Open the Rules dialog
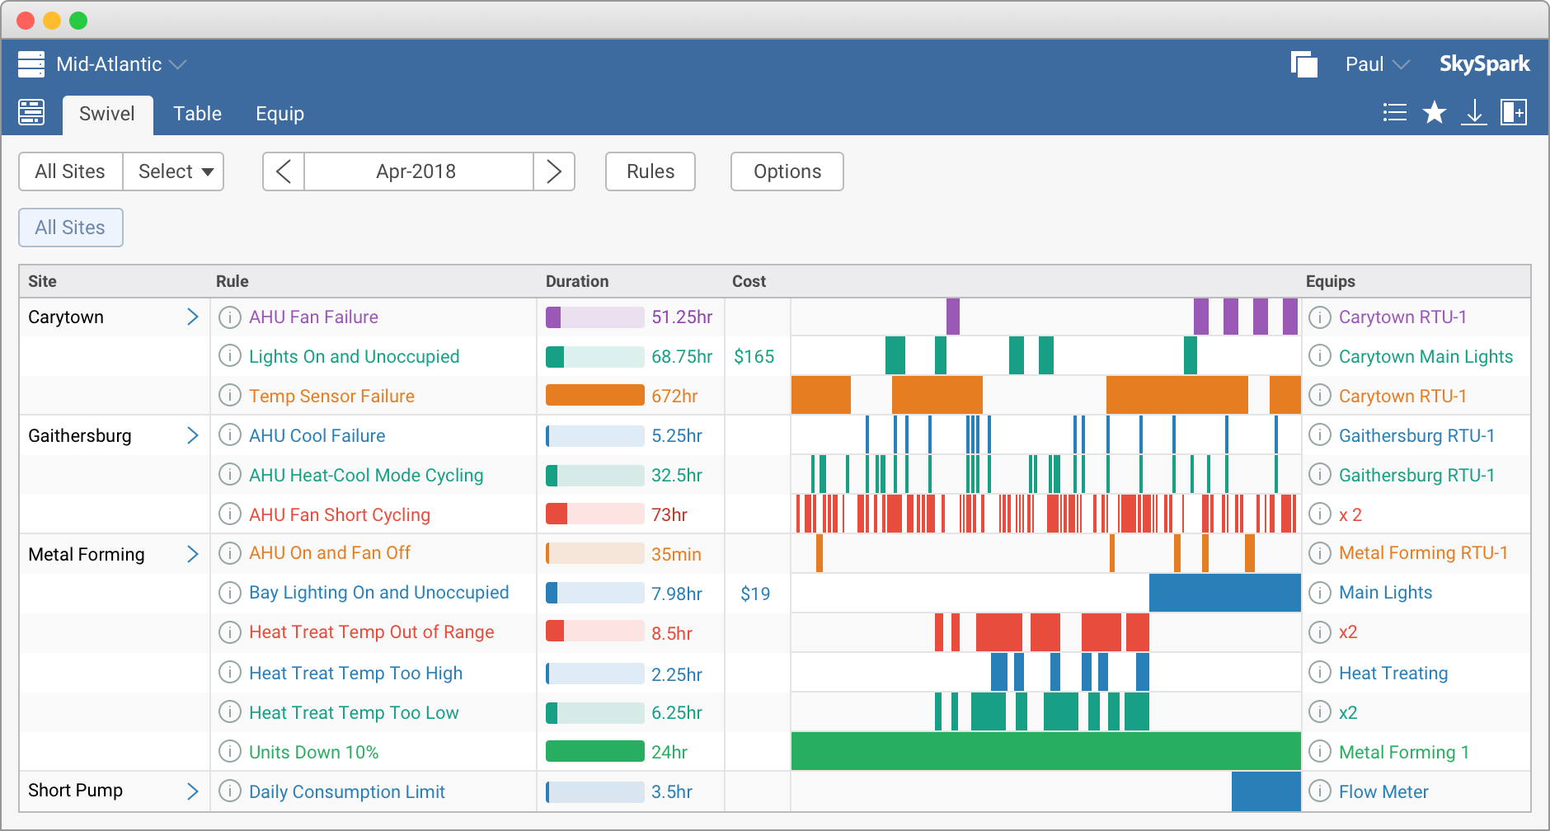 coord(650,171)
